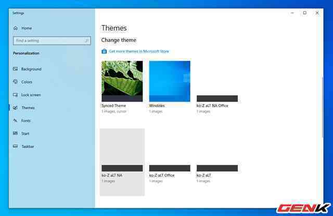Apply the Synced Theme leaf thumbnail
This screenshot has height=216, width=333.
point(122,81)
